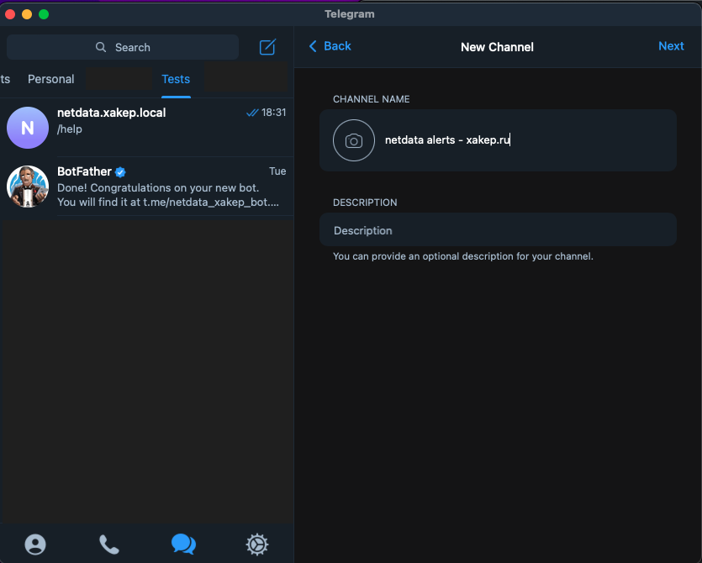702x563 pixels.
Task: Click the BotFather message preview text
Action: [168, 195]
